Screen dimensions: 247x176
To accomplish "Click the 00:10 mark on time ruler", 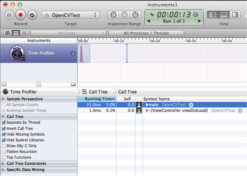I will coord(119,41).
